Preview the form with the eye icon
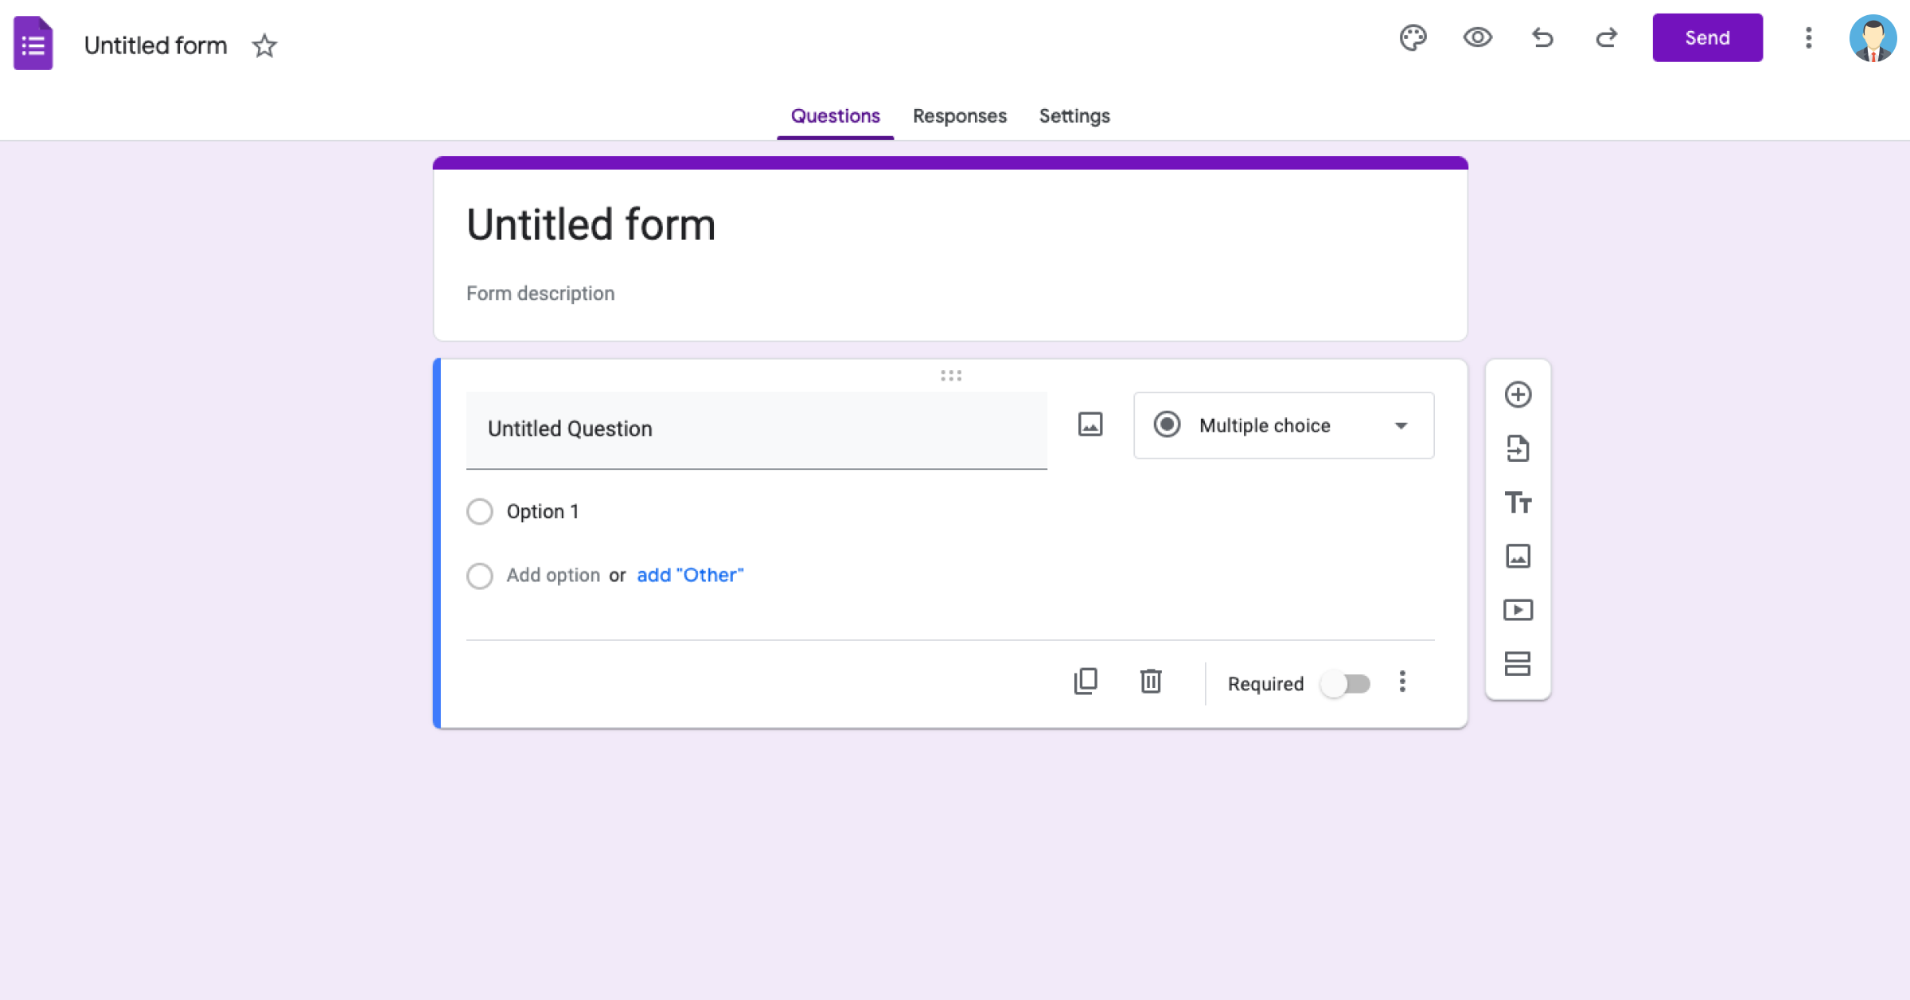 click(x=1478, y=37)
